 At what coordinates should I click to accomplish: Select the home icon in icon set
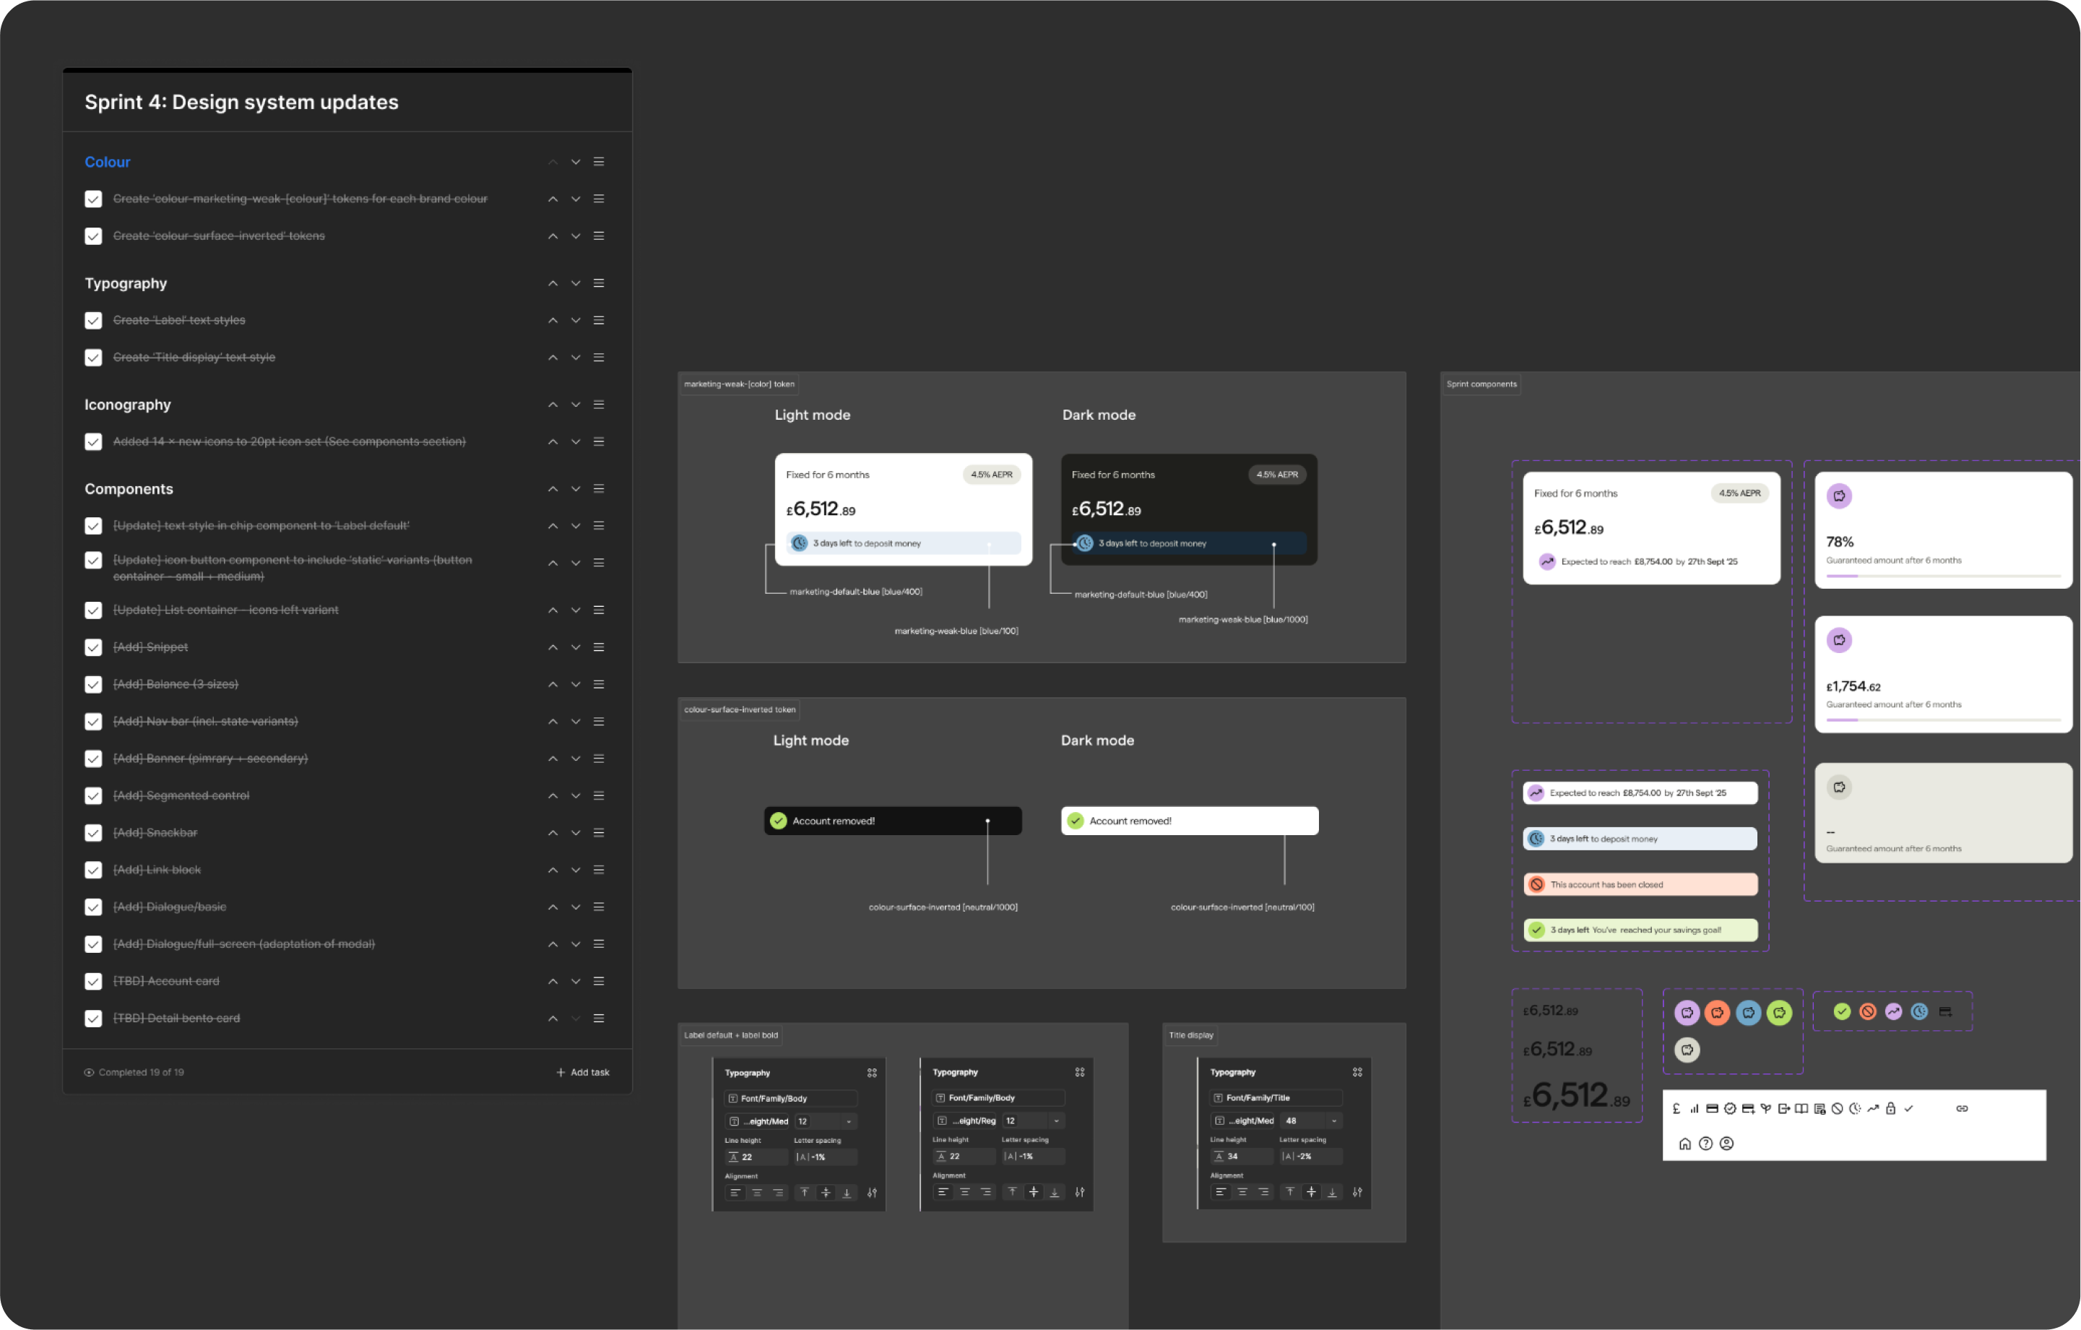pyautogui.click(x=1684, y=1144)
